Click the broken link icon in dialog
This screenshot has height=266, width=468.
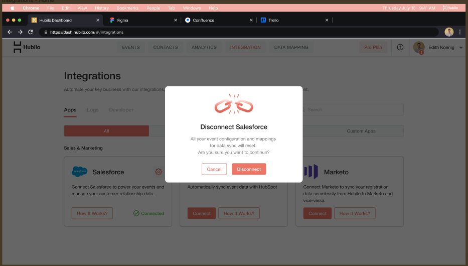234,104
